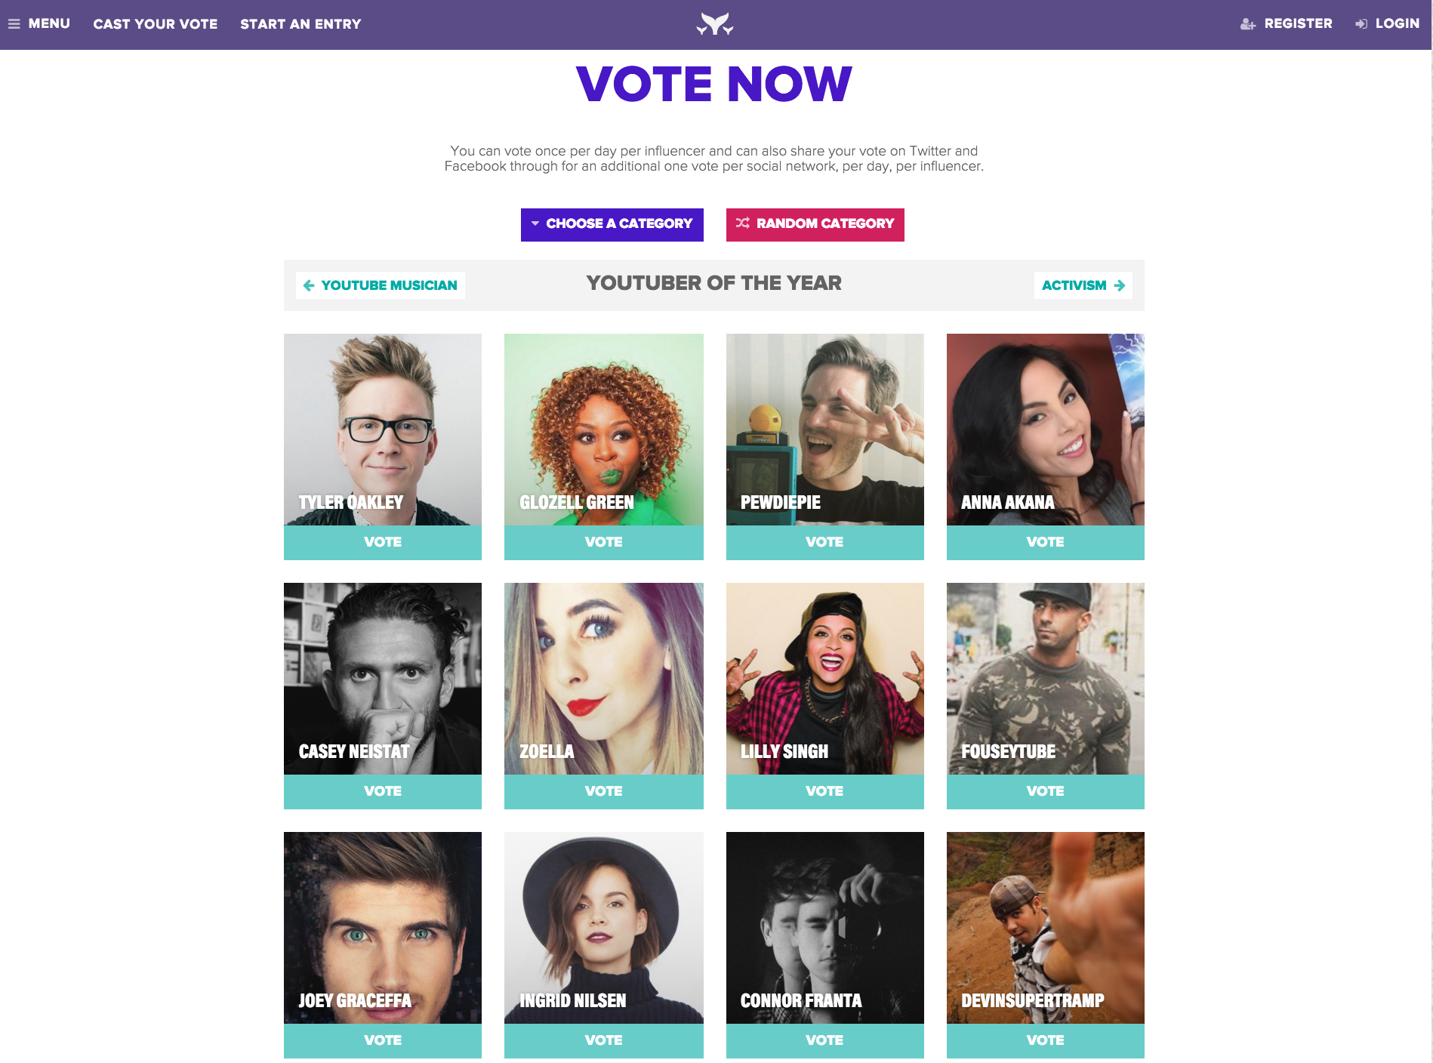Vote for Tyler Oakley
The height and width of the screenshot is (1063, 1433).
383,543
